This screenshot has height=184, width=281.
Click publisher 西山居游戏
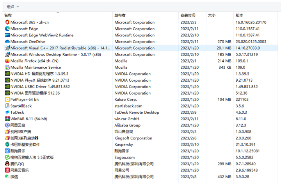click(124, 132)
